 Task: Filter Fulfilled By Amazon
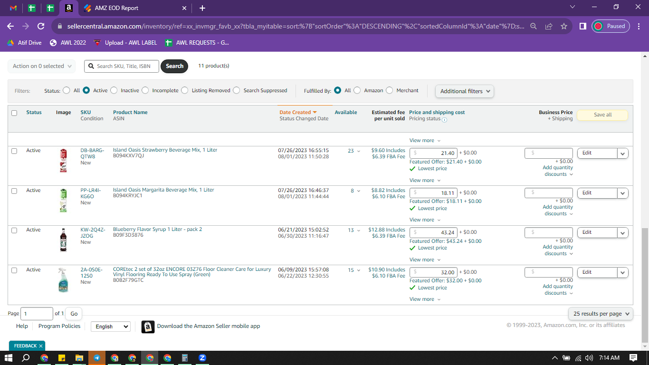pos(357,90)
